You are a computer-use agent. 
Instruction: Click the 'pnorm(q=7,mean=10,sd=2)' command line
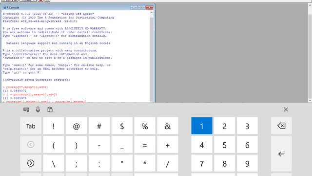tap(27, 87)
